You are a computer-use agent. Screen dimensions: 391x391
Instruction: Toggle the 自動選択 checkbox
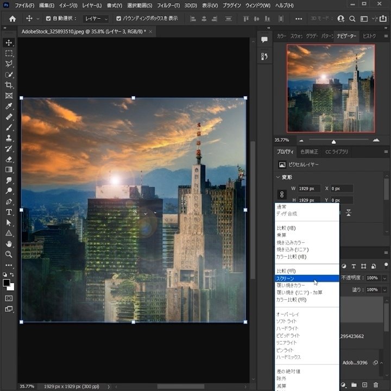[48, 18]
